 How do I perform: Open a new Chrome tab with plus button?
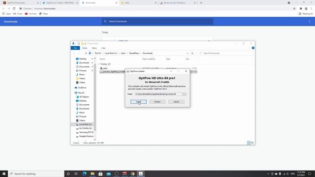[201, 3]
